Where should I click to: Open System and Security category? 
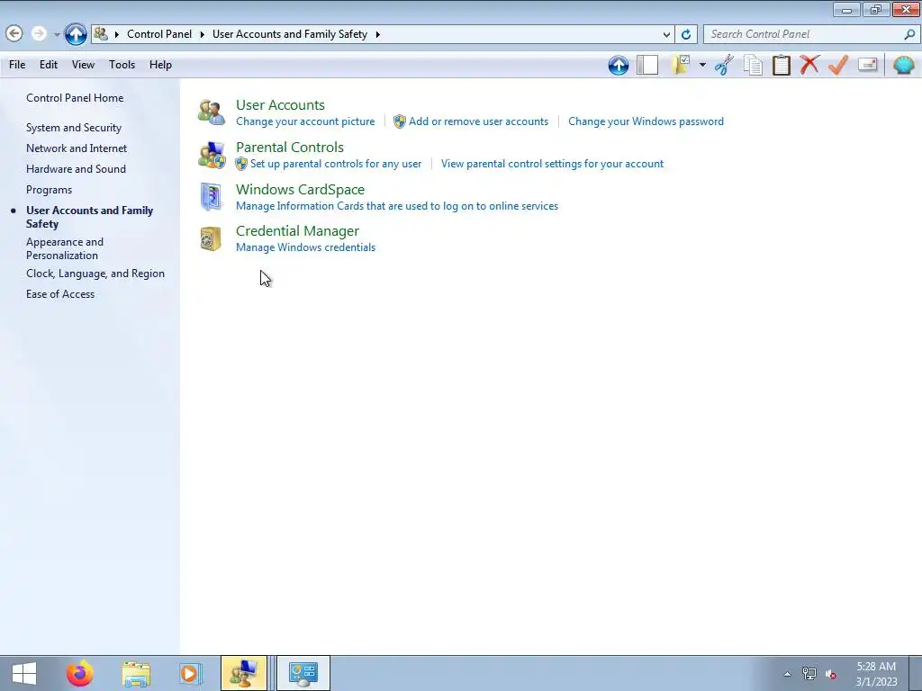(74, 128)
